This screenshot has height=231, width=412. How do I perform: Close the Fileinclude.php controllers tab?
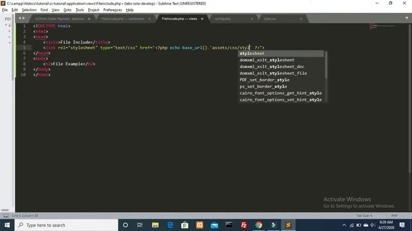149,19
